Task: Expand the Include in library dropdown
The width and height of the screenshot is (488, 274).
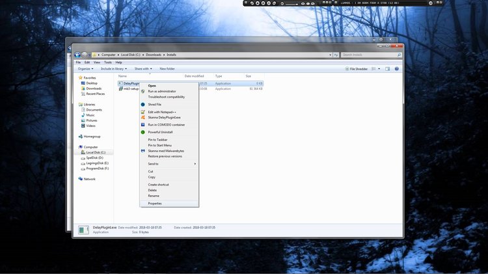Action: [114, 69]
